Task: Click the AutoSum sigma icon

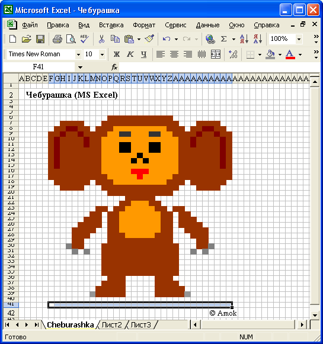Action: click(x=223, y=39)
